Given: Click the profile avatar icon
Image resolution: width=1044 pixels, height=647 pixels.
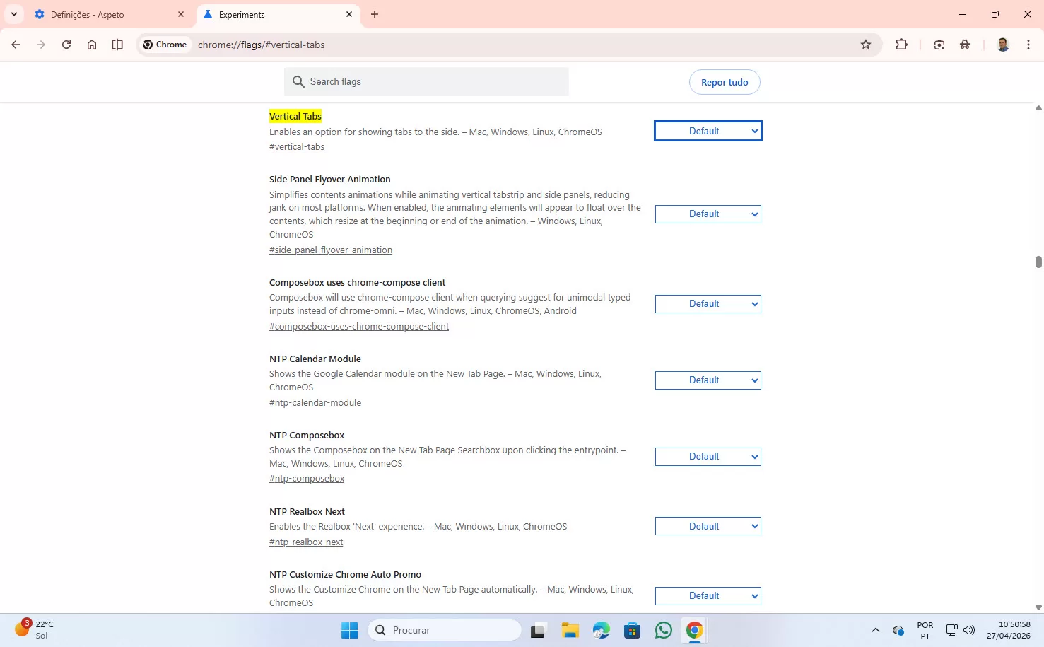Looking at the screenshot, I should coord(1002,45).
